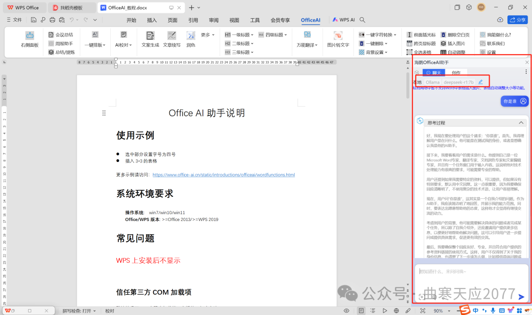
Task: Click the 跨页显标题 tool
Action: point(421,43)
